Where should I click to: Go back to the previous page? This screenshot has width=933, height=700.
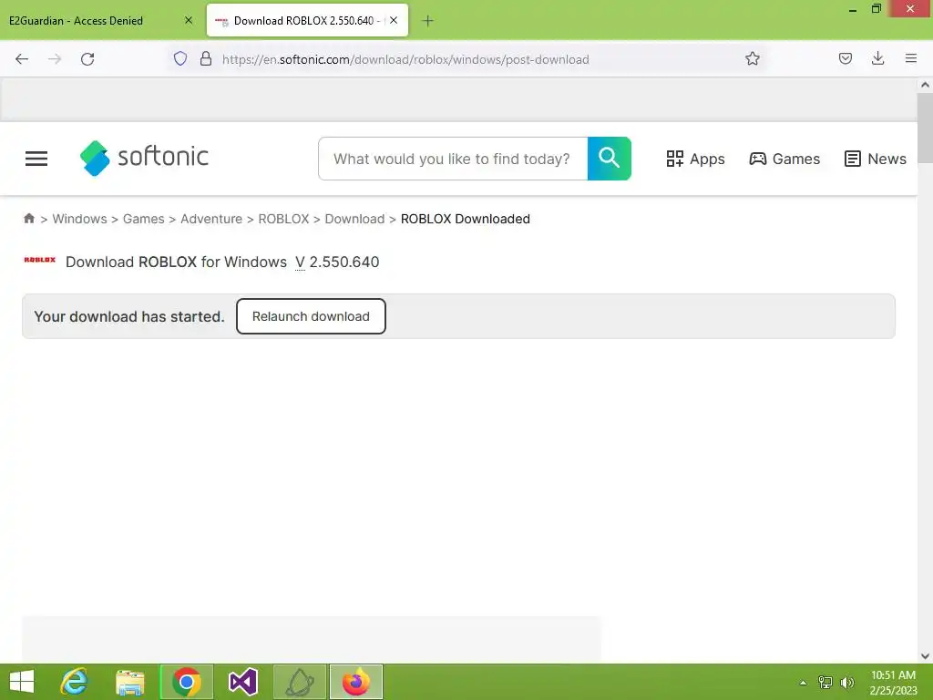(22, 59)
